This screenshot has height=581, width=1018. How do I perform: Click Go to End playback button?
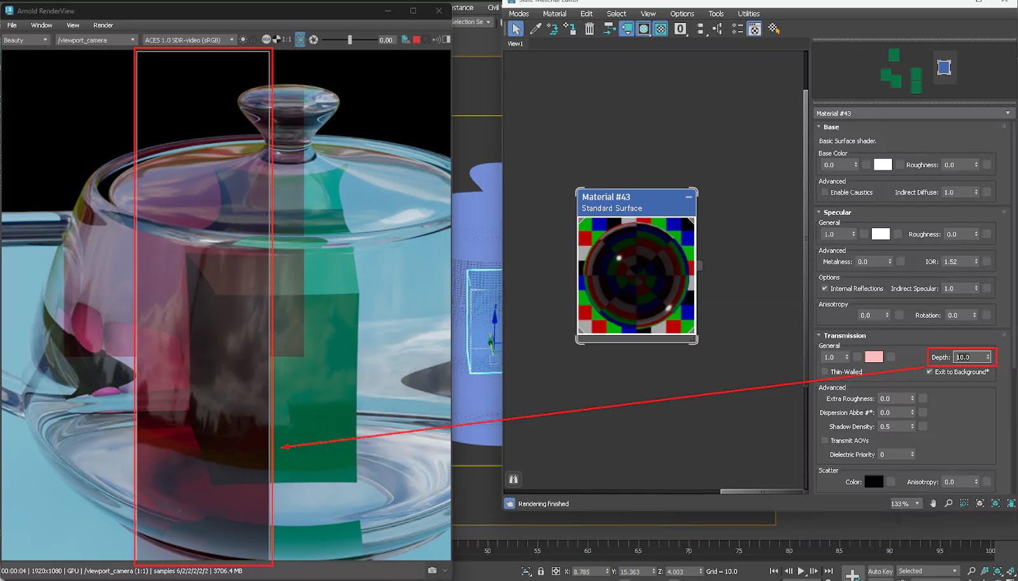pos(828,571)
